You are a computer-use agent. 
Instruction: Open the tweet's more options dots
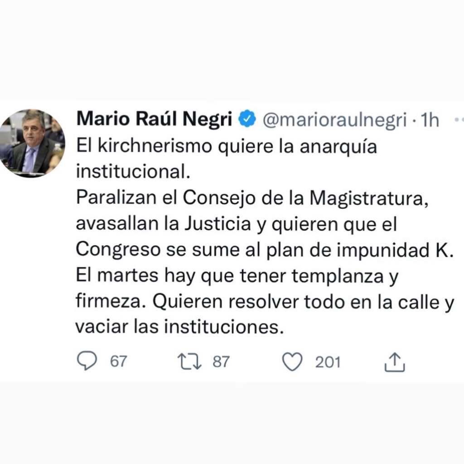click(x=459, y=120)
